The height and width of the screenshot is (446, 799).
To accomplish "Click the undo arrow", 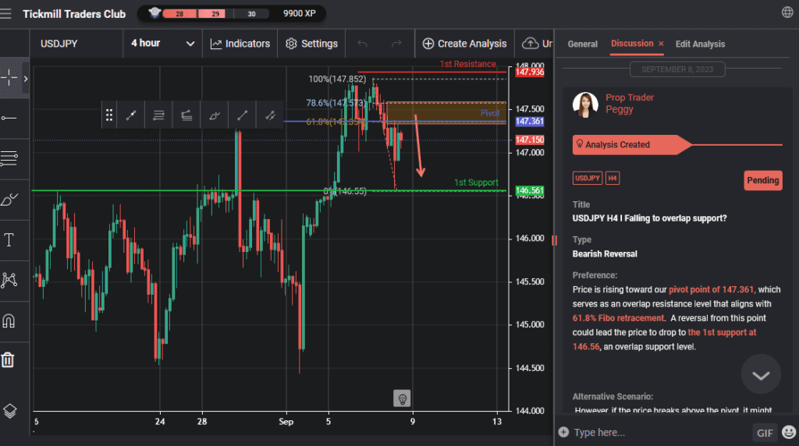I will (362, 44).
